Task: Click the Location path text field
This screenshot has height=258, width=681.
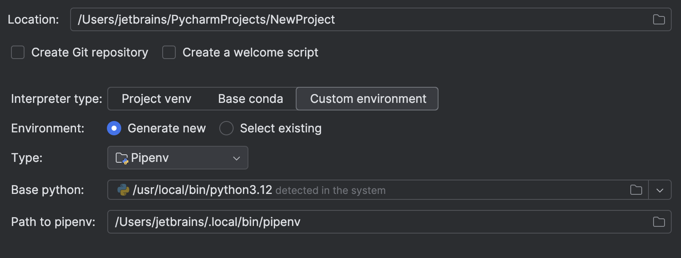Action: [x=359, y=19]
